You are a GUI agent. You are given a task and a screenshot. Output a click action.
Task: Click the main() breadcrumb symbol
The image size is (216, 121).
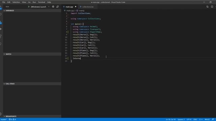pos(82,10)
